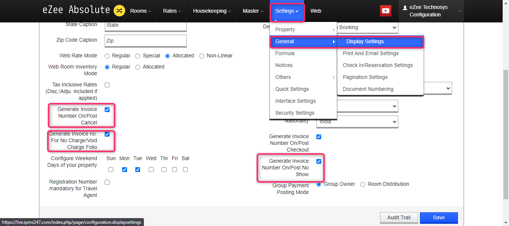Open dropdown above Nationality field
Screen dimensions: 509x226
(x=367, y=106)
